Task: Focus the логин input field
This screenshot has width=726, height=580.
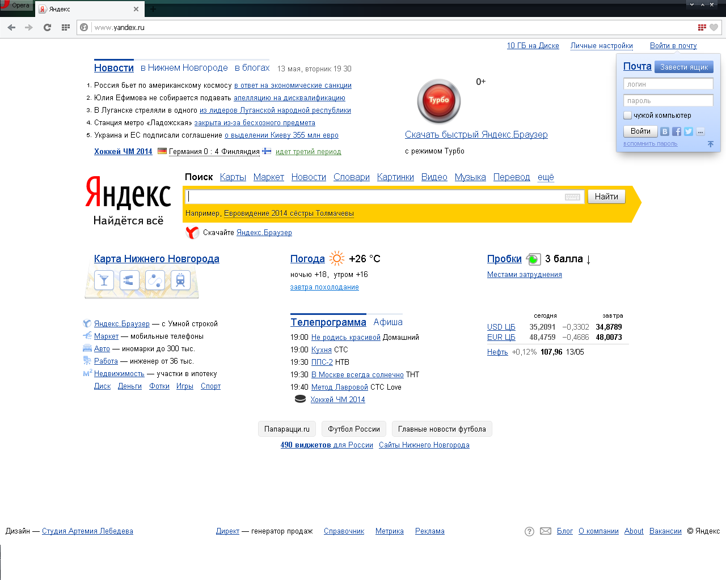Action: [x=668, y=84]
